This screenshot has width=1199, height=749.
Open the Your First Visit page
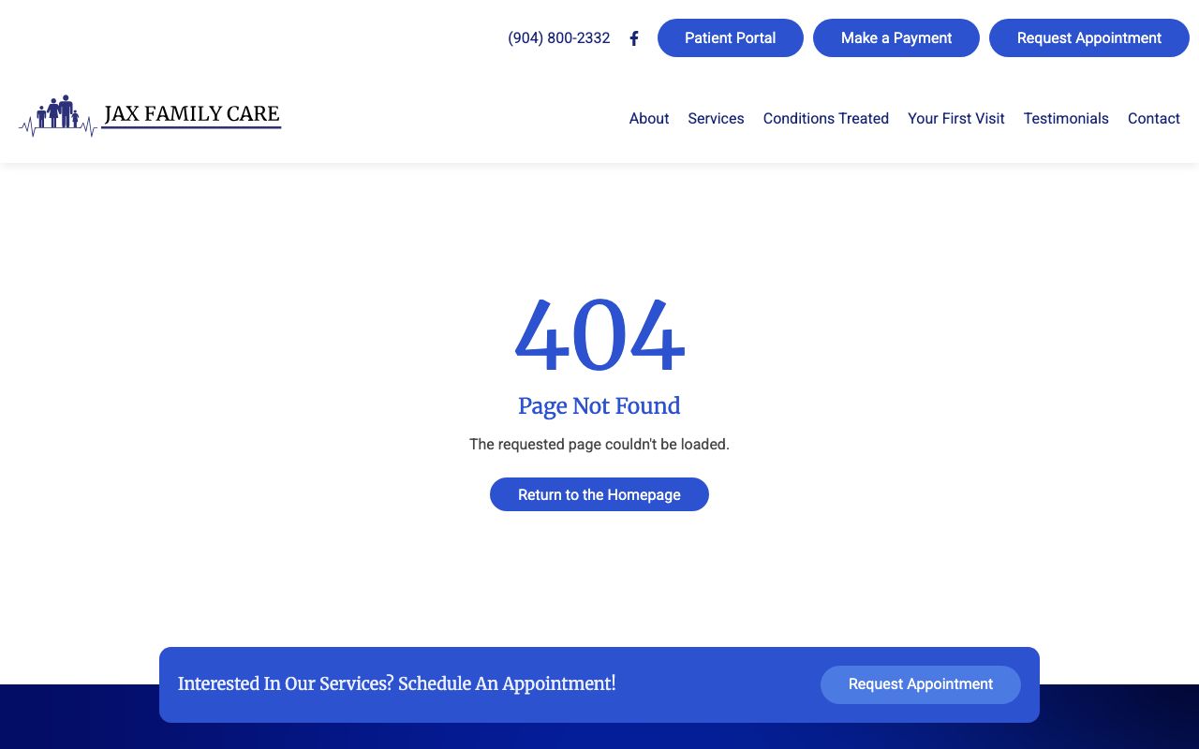(x=955, y=118)
